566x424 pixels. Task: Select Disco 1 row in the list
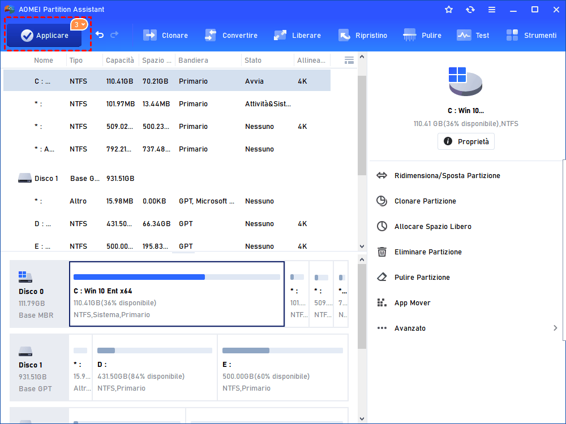167,179
